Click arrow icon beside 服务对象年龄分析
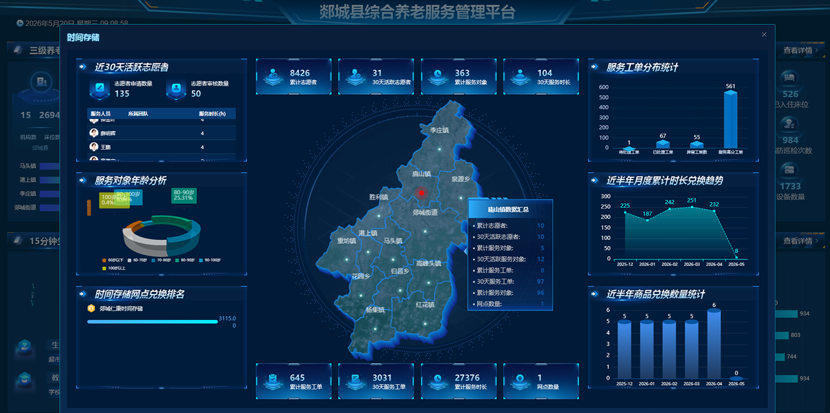The image size is (830, 413). tap(82, 180)
